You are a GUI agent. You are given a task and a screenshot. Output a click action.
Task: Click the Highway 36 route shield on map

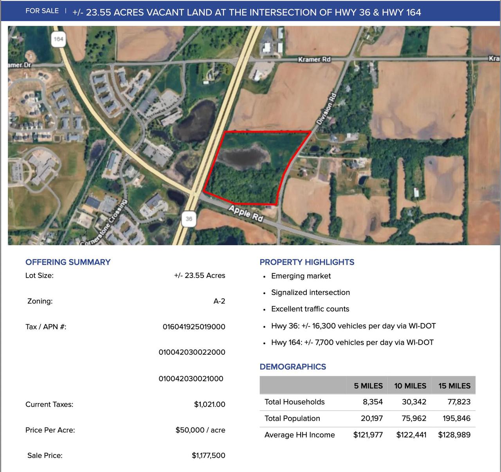[x=189, y=219]
